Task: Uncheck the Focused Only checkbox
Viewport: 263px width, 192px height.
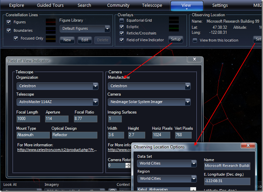Action: pyautogui.click(x=16, y=38)
